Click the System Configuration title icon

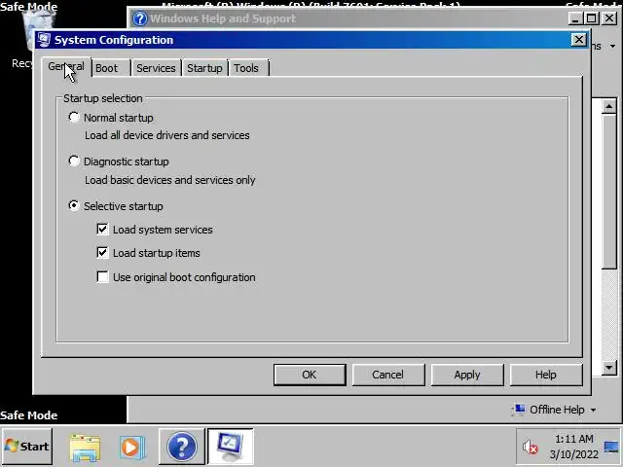pyautogui.click(x=44, y=40)
